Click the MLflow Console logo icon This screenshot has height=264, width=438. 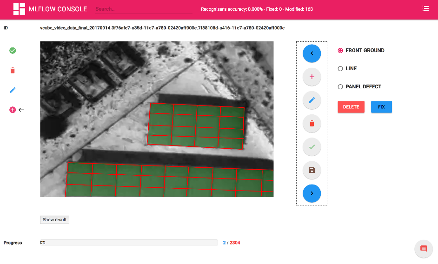click(19, 9)
